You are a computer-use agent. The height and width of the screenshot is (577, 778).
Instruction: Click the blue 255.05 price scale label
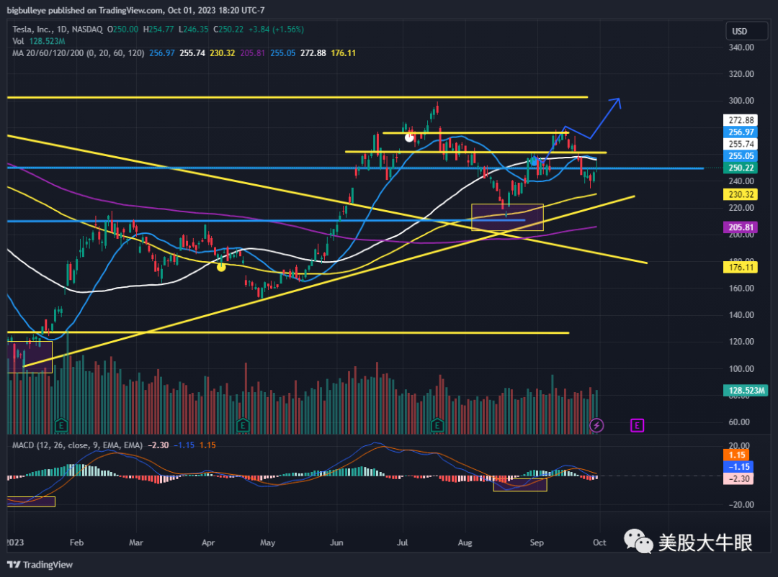(741, 155)
